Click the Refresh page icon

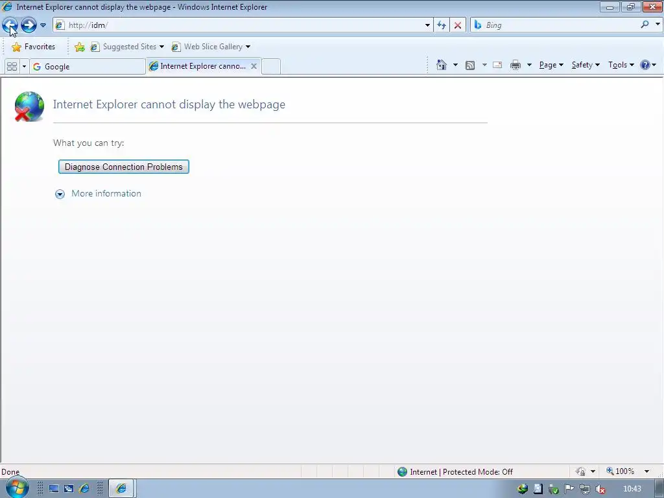(x=442, y=25)
